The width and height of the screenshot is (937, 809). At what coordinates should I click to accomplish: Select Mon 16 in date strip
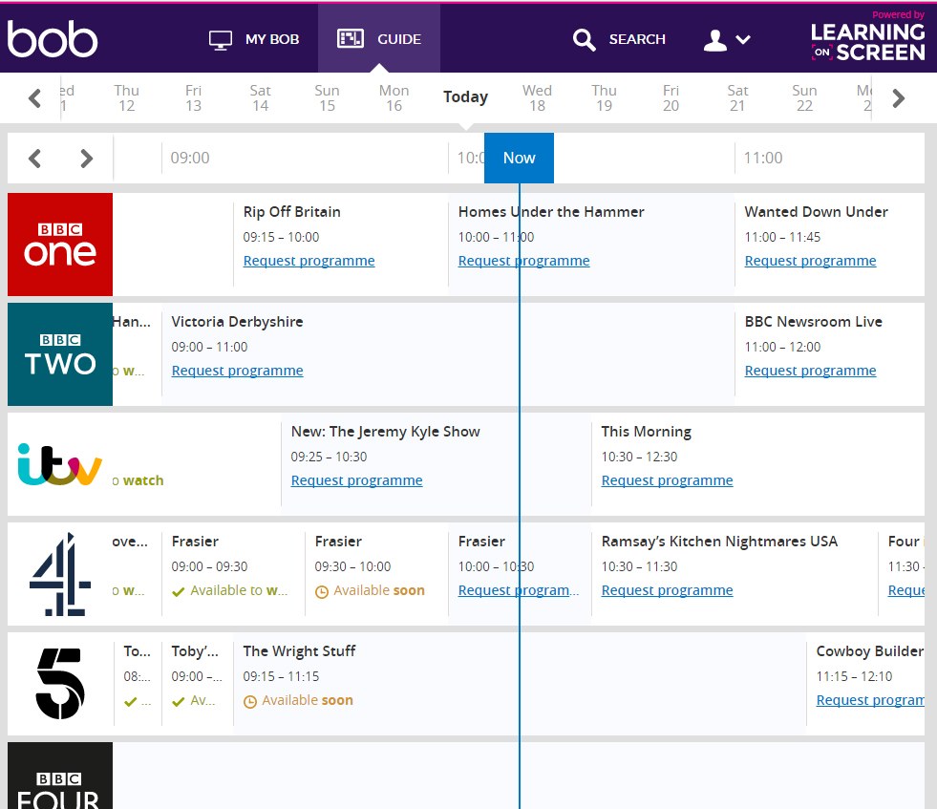(x=394, y=98)
